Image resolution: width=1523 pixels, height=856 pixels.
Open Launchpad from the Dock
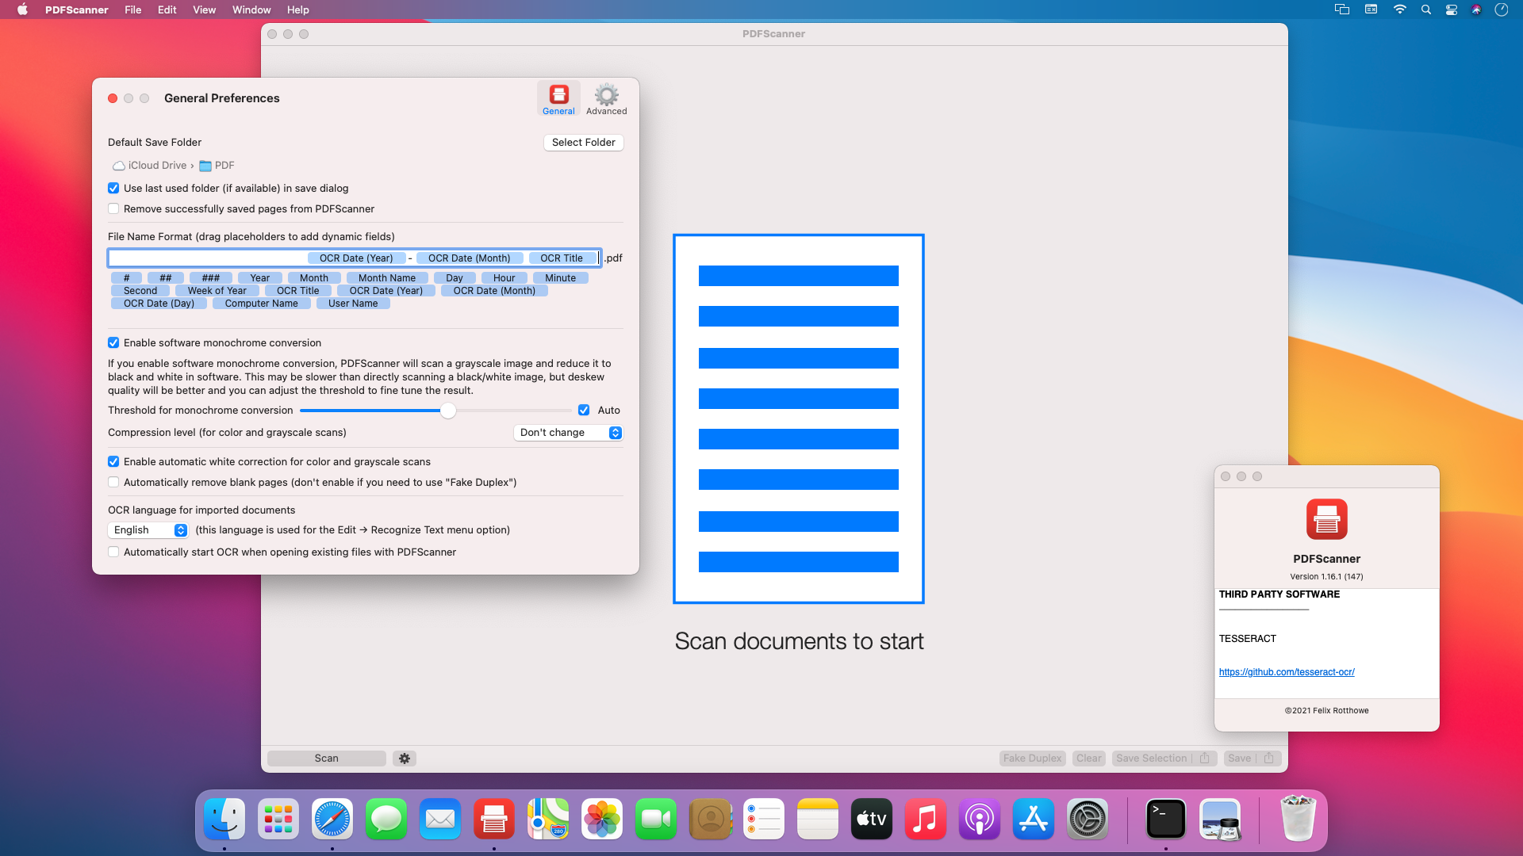tap(278, 819)
